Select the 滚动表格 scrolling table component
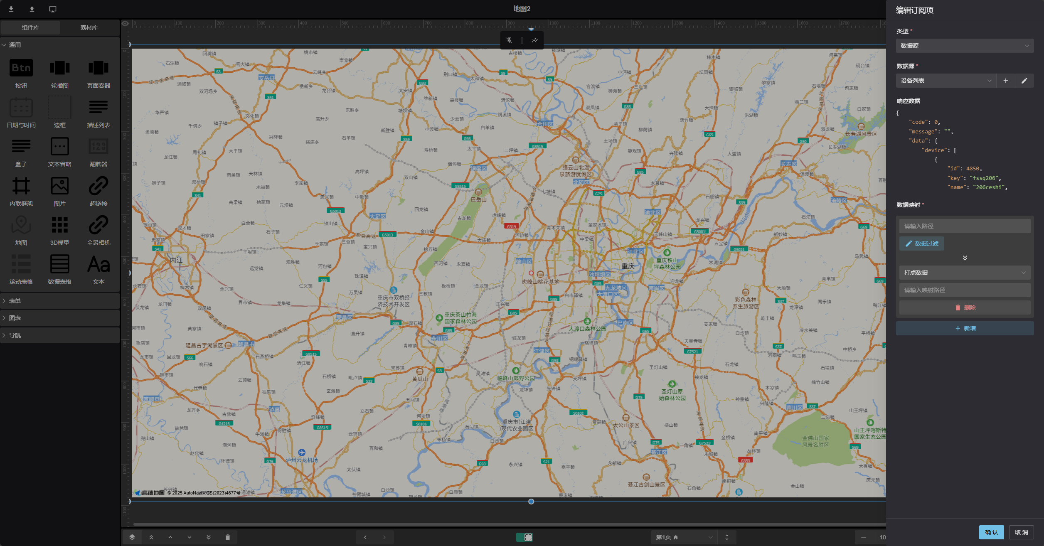This screenshot has width=1044, height=546. [21, 269]
